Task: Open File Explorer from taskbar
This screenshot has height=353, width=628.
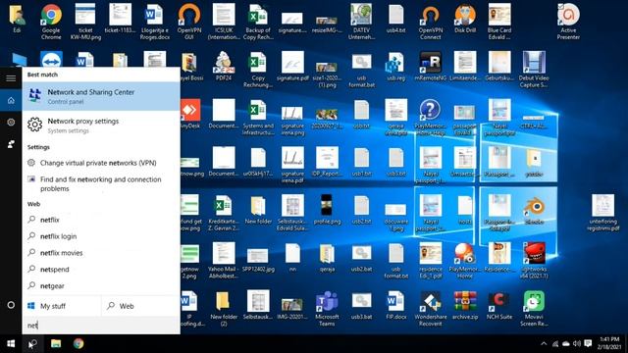Action: click(56, 344)
